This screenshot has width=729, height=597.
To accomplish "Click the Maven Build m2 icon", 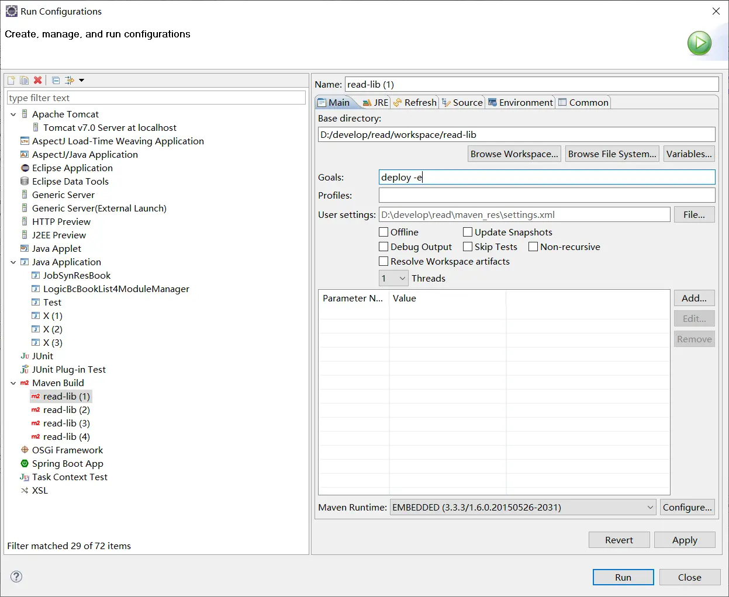I will [x=25, y=383].
